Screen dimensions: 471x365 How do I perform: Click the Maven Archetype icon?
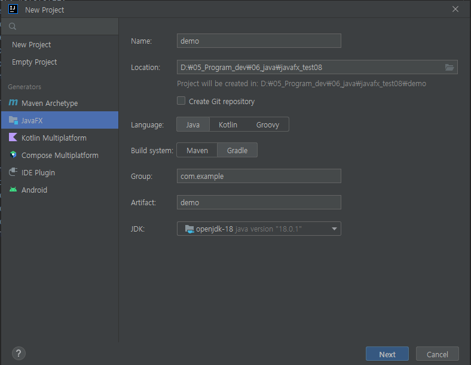click(13, 102)
